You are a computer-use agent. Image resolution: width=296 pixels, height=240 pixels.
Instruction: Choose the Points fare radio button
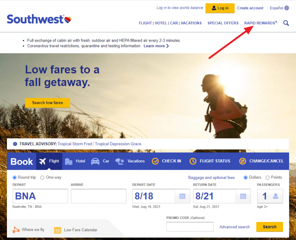[x=268, y=177]
